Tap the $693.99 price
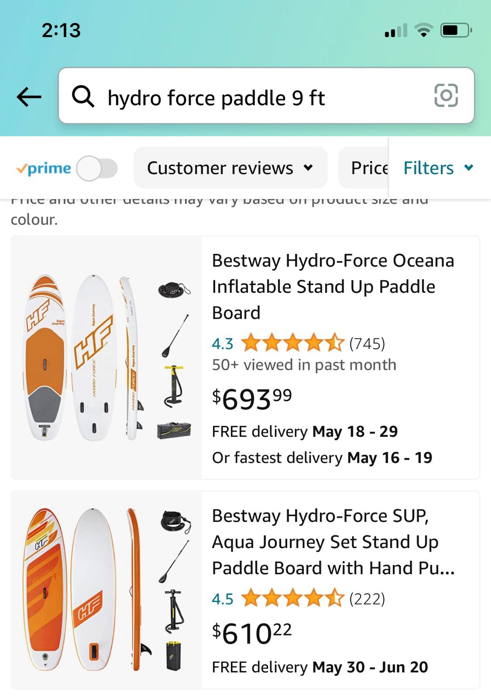This screenshot has height=696, width=491. click(252, 399)
